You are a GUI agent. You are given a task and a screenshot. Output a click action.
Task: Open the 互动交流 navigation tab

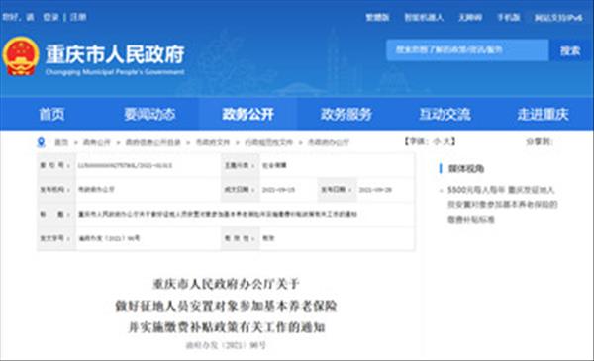tap(445, 114)
